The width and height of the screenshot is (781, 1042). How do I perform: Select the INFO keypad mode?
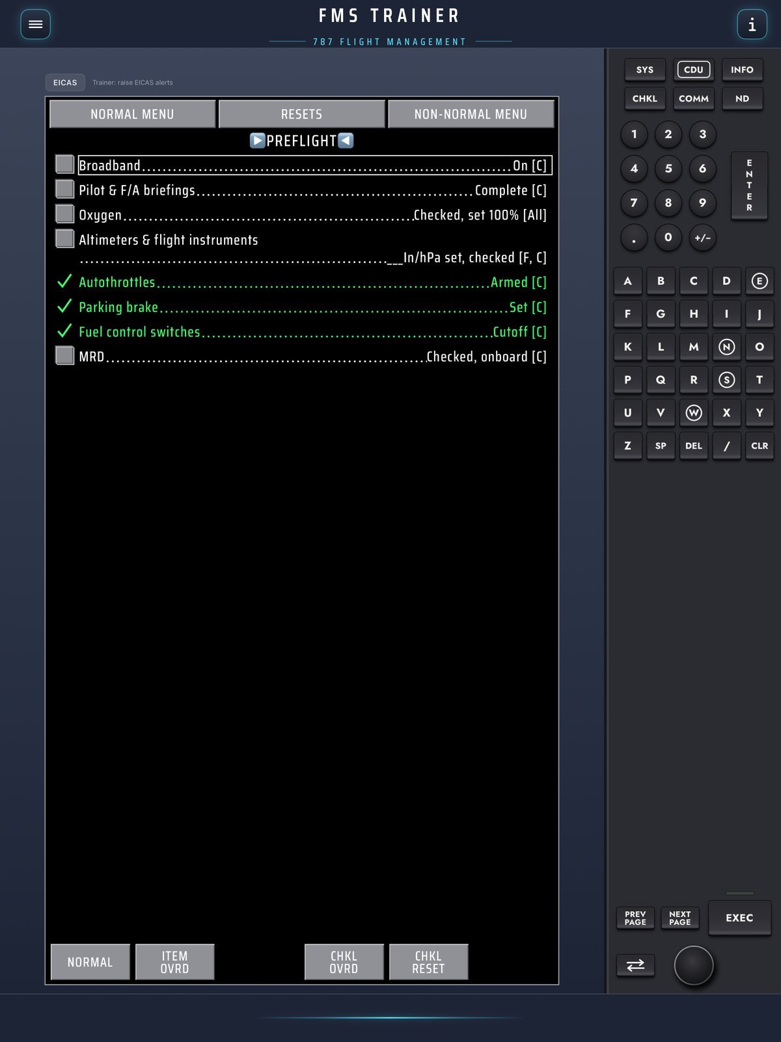(742, 70)
